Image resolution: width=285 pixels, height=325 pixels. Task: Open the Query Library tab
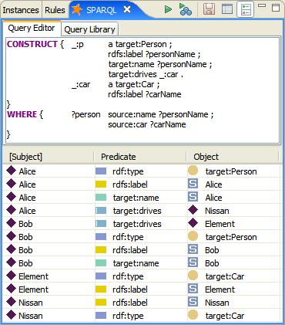89,29
